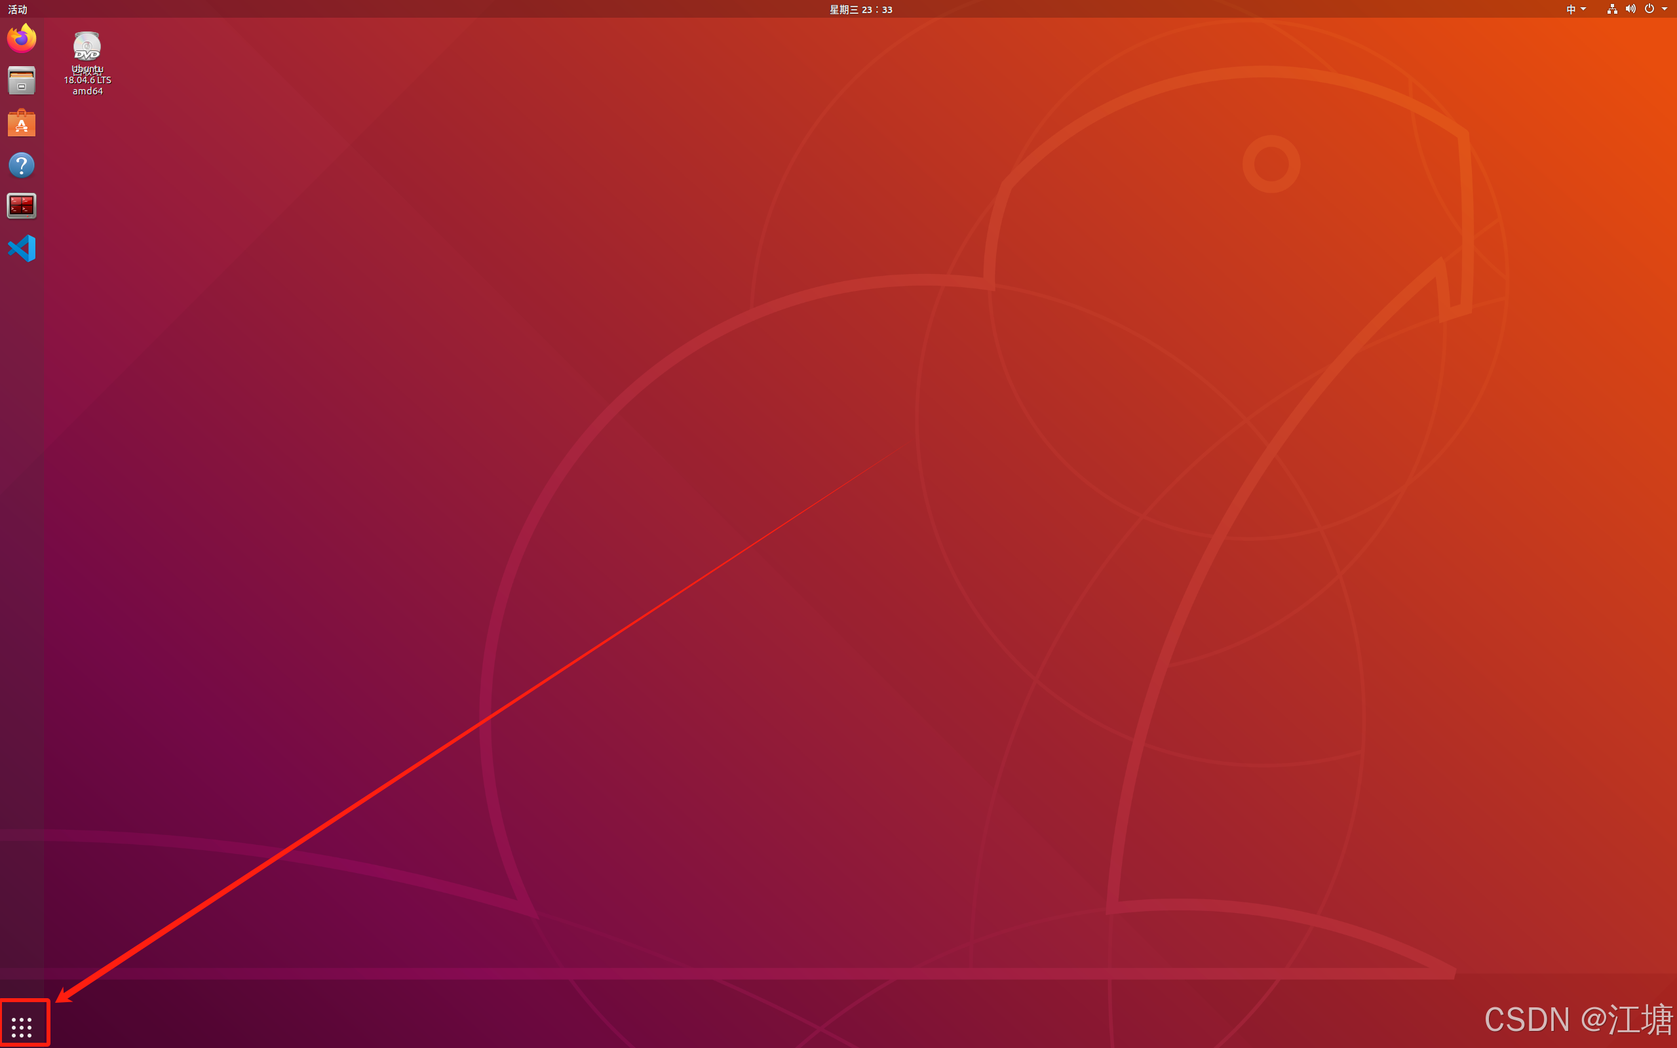The height and width of the screenshot is (1048, 1677).
Task: Click the 'Ubuntu 18.04.6 LTS amd64' label
Action: click(88, 81)
